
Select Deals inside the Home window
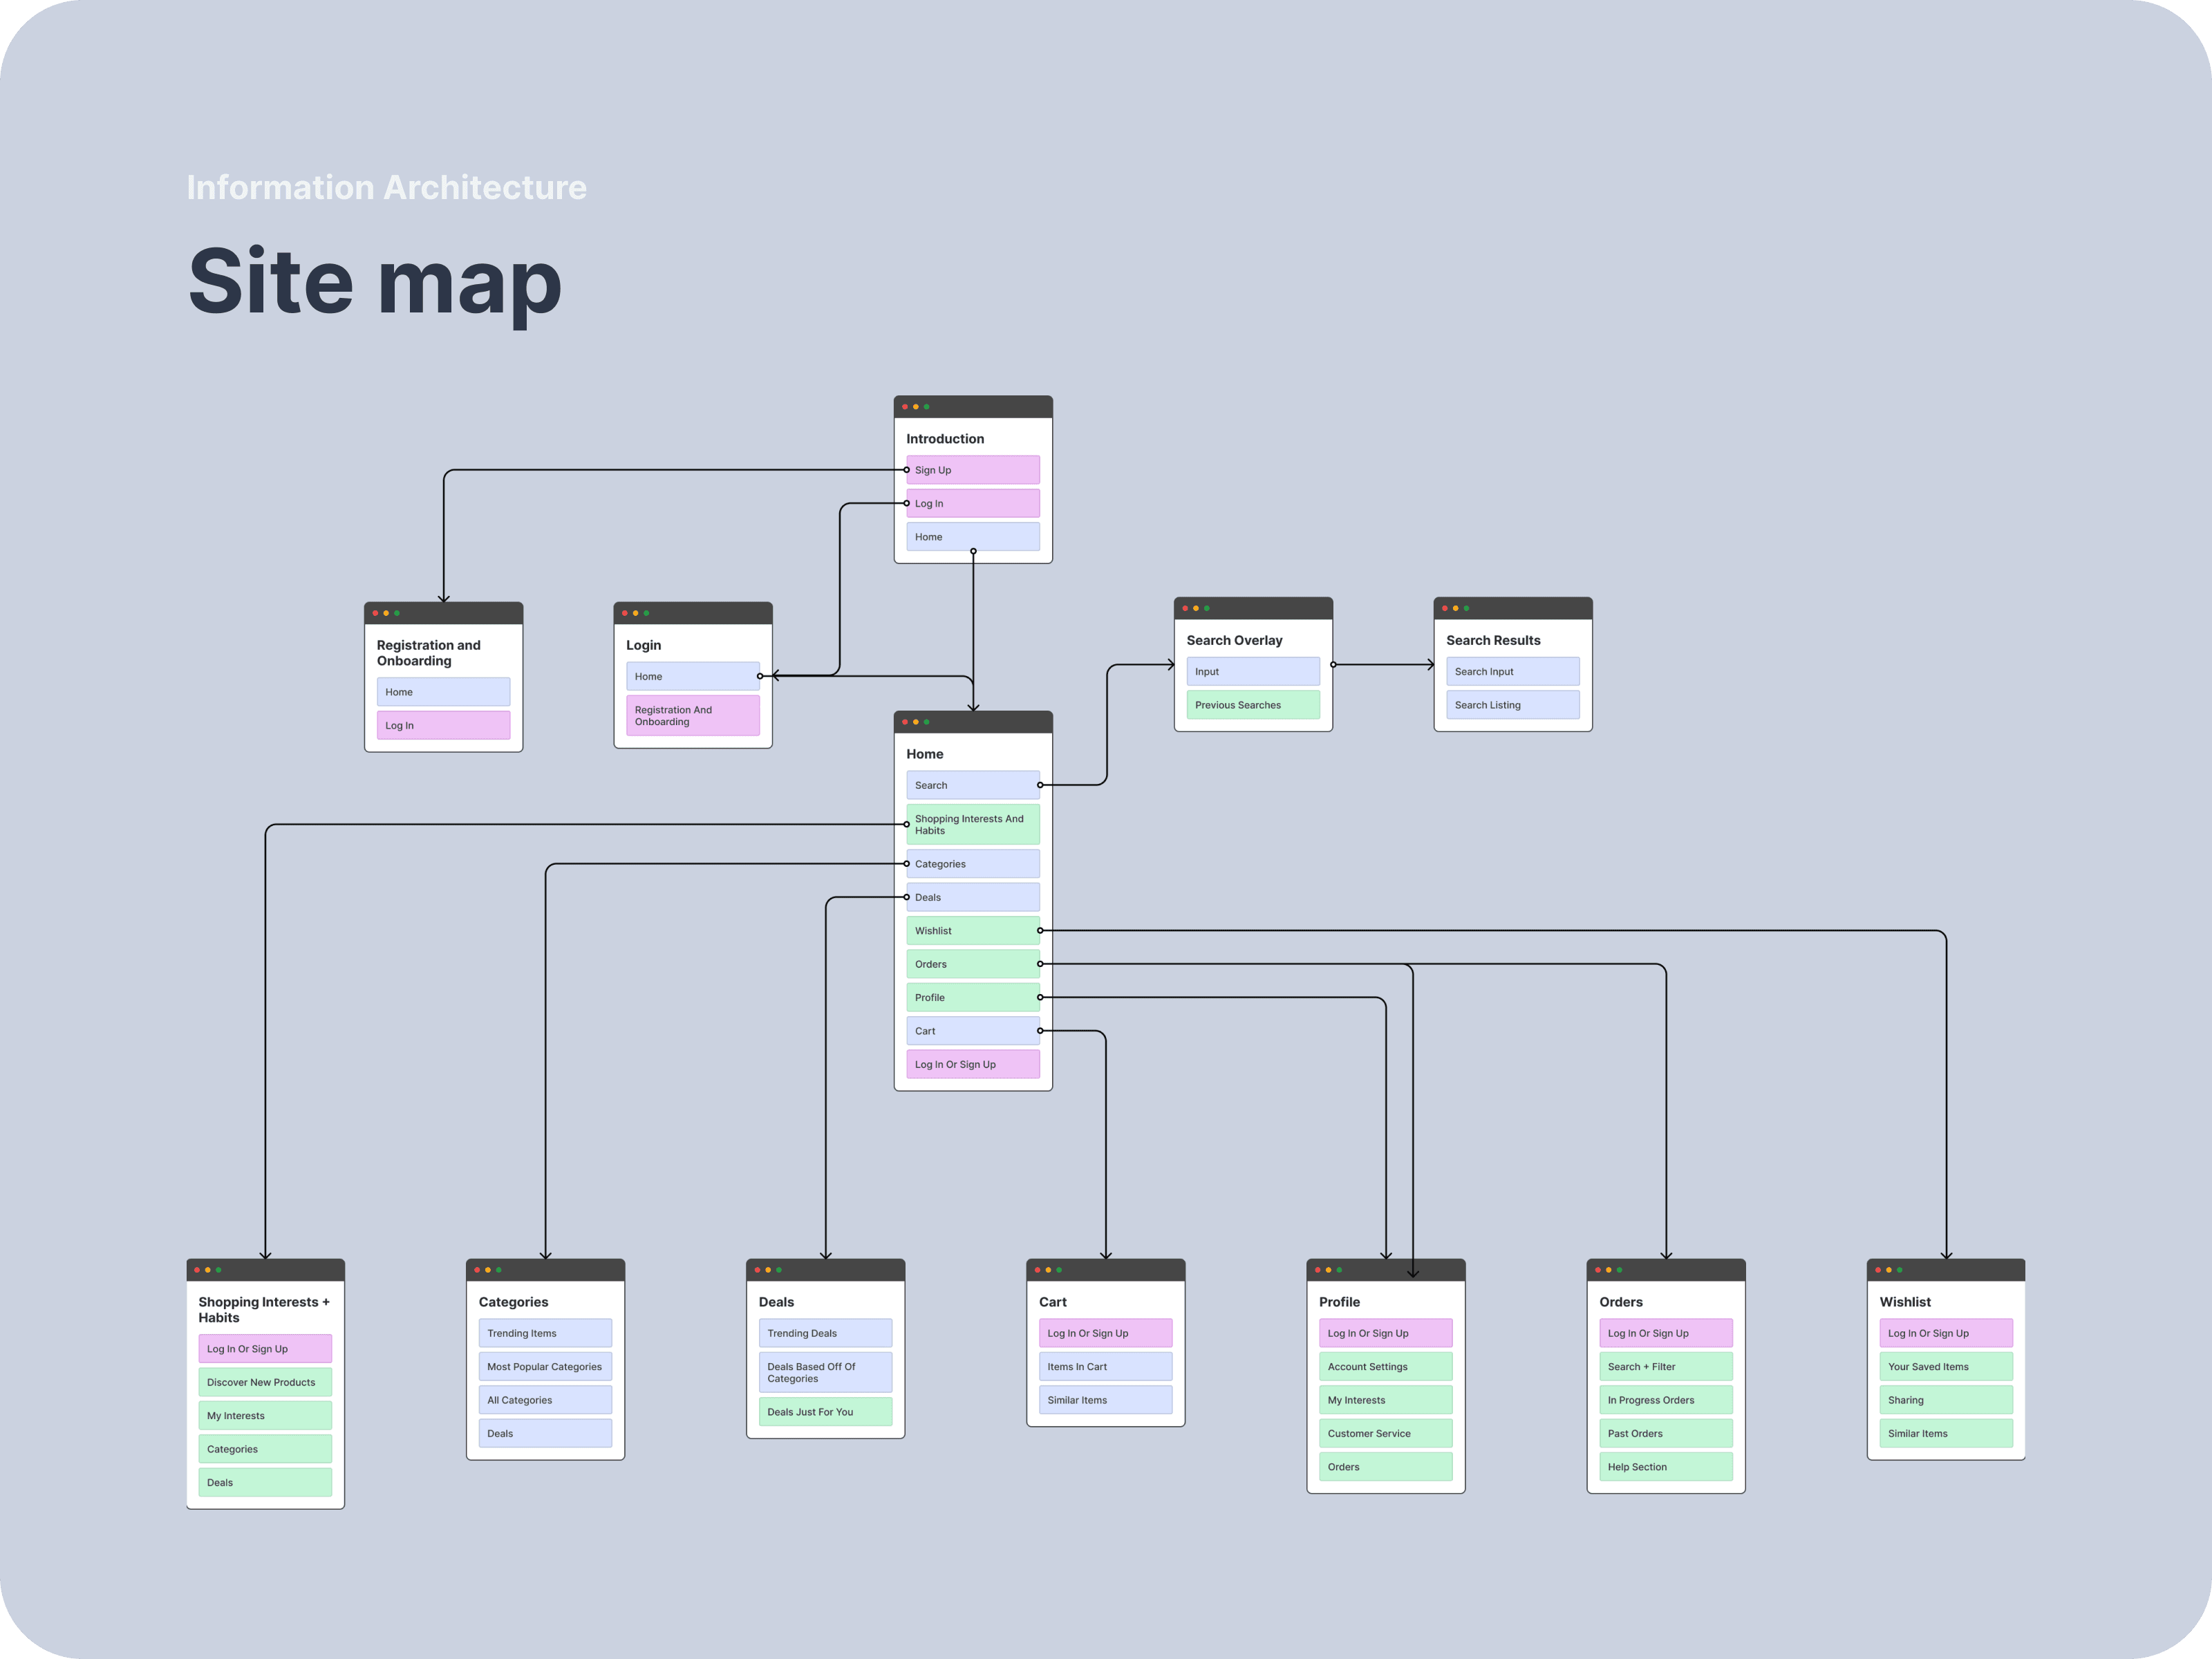coord(972,896)
